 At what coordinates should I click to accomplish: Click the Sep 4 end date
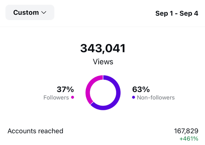190,13
